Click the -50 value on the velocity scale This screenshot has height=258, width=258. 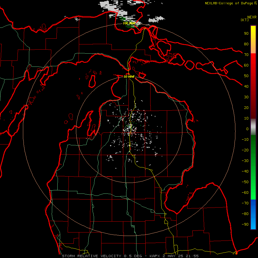click(x=245, y=182)
